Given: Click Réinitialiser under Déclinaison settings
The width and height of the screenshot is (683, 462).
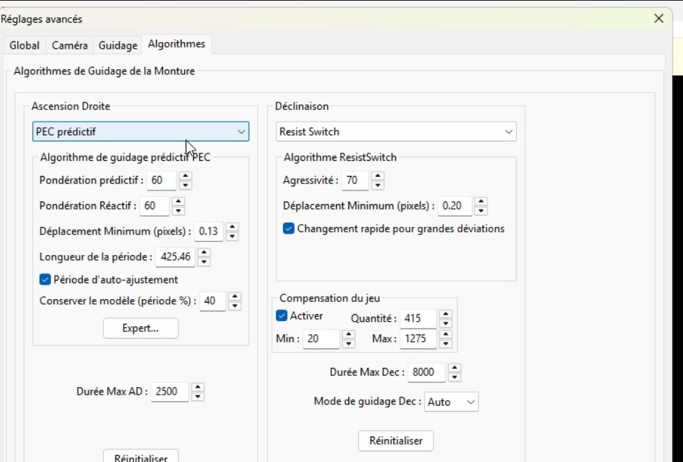Looking at the screenshot, I should coord(395,441).
